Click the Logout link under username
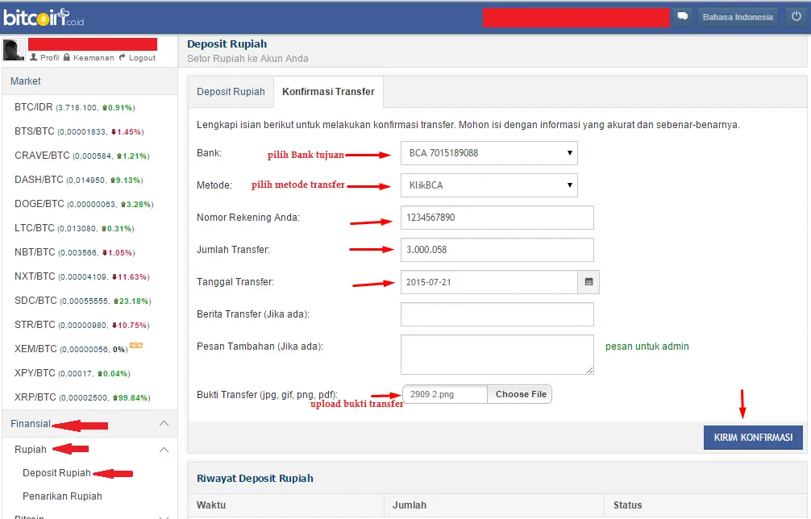Viewport: 811px width, 519px height. click(137, 57)
